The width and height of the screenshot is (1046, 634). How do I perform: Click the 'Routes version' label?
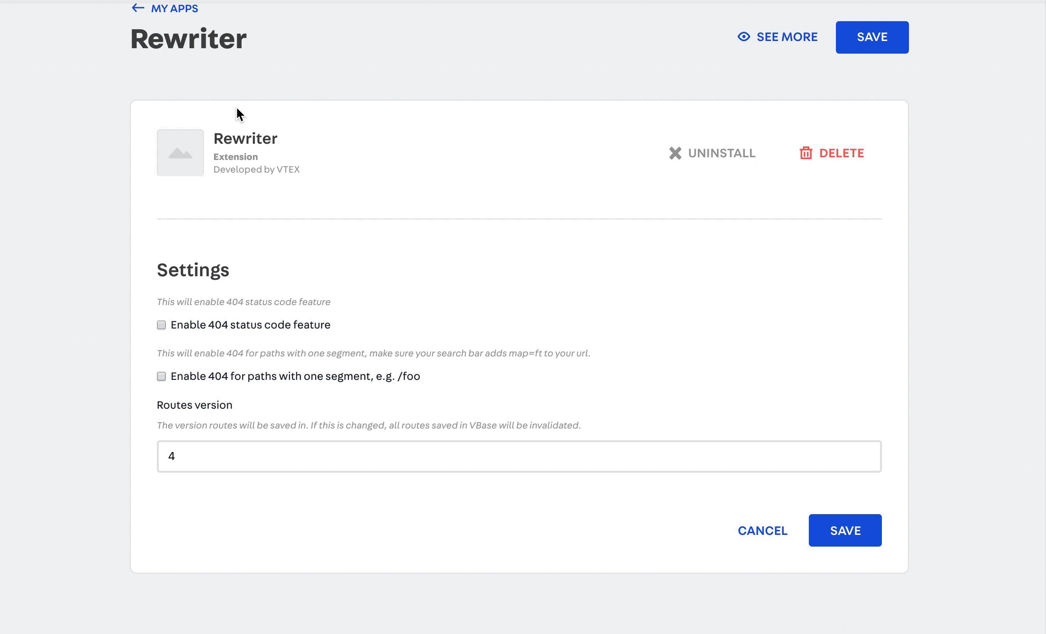coord(195,405)
